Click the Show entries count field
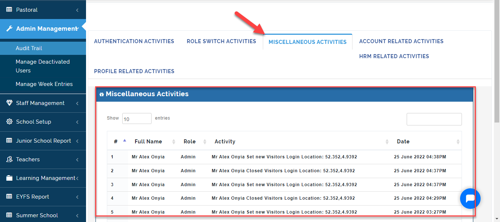This screenshot has height=222, width=500. pos(137,118)
